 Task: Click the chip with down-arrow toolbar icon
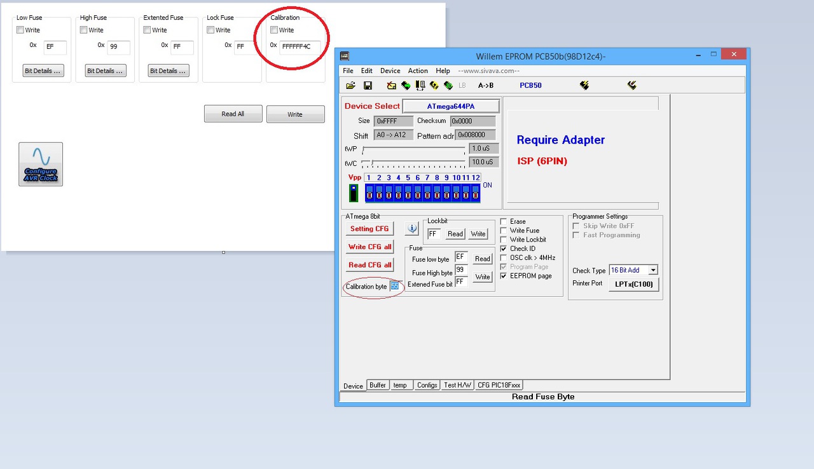[420, 85]
